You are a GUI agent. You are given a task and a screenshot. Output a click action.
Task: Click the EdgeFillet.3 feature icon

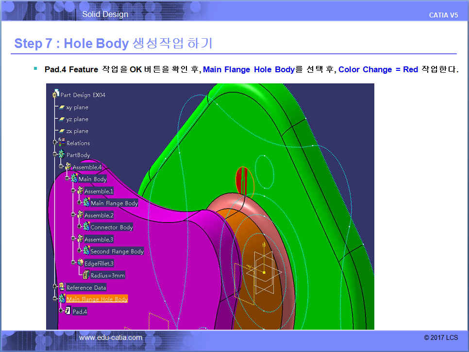pos(80,263)
